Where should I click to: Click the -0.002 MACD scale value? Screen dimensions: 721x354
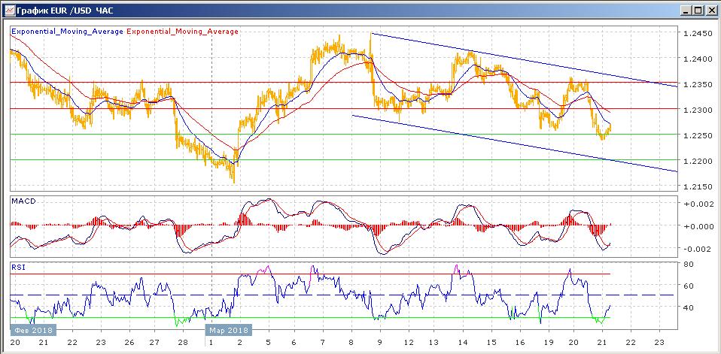click(x=695, y=249)
